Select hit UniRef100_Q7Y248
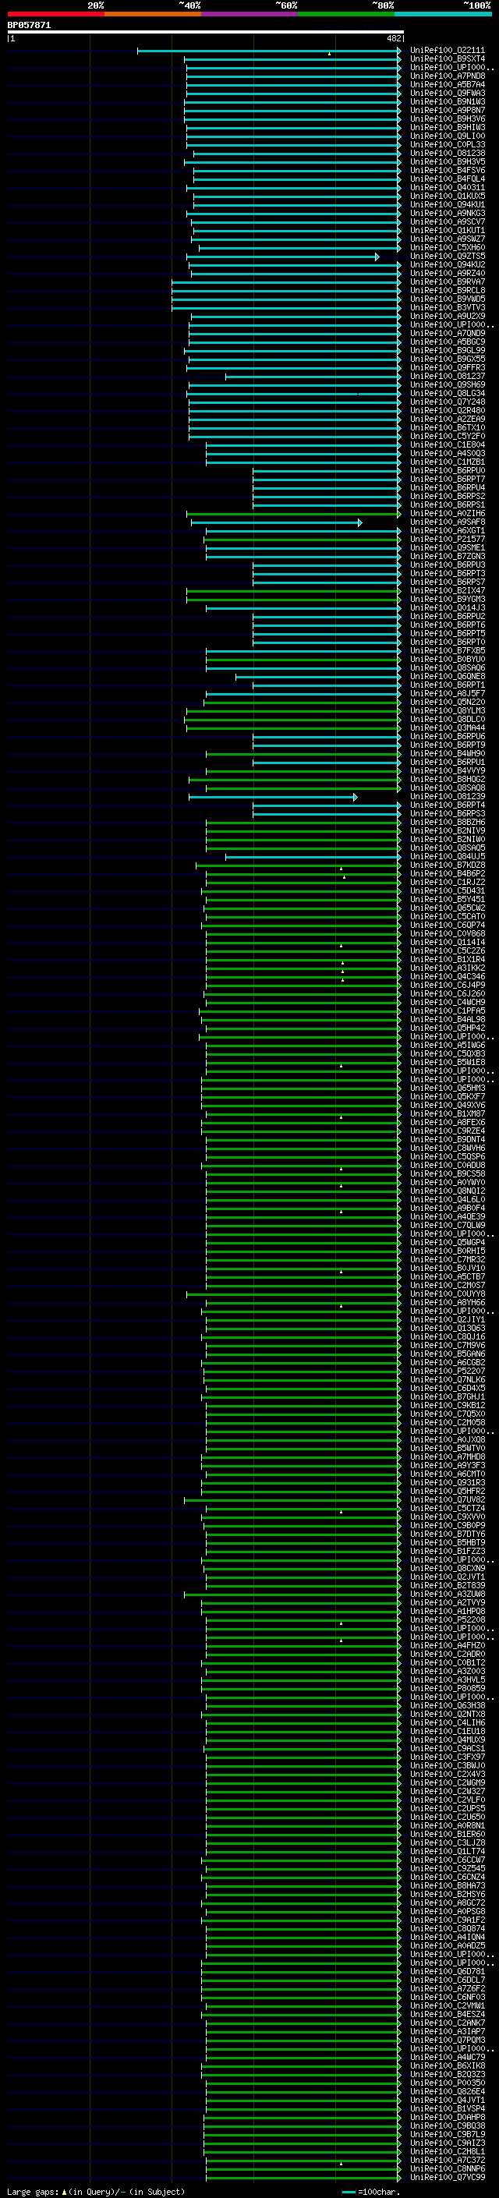This screenshot has width=499, height=2198. pyautogui.click(x=447, y=402)
